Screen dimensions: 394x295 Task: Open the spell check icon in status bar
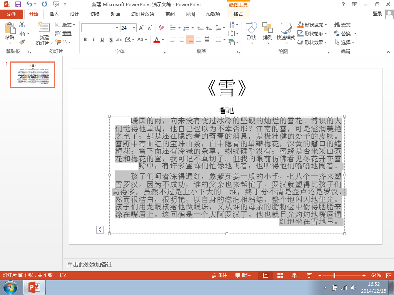click(x=63, y=275)
